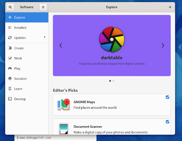
Task: Click 'Make a digital copy' description
Action: coord(111,132)
